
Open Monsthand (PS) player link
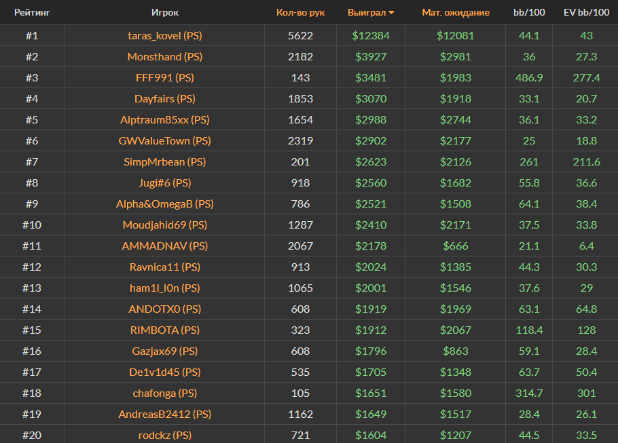coord(164,56)
